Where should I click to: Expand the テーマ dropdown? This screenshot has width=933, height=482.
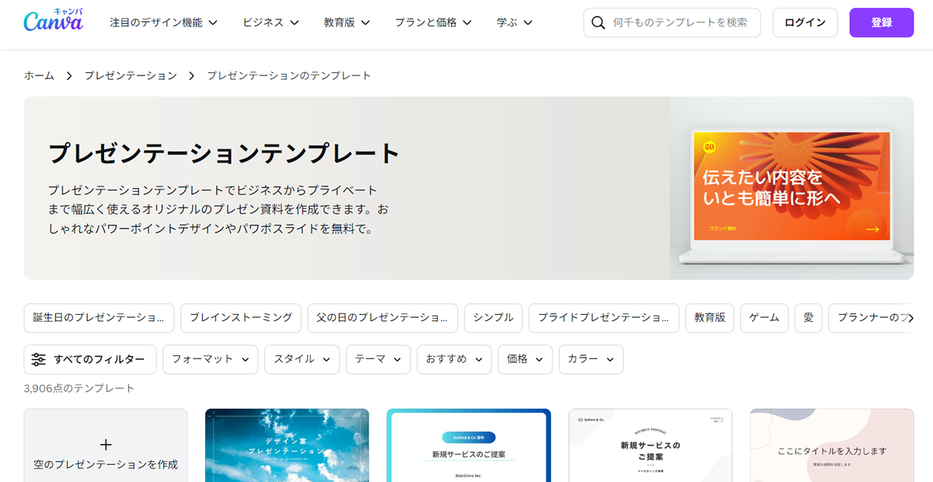pyautogui.click(x=378, y=359)
